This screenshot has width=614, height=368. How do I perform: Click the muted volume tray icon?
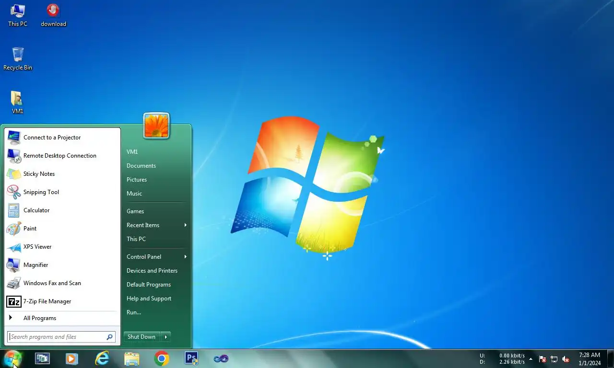point(566,359)
